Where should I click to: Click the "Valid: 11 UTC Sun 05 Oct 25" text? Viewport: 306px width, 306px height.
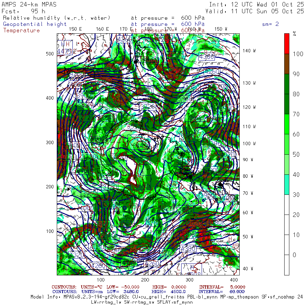[x=256, y=11]
